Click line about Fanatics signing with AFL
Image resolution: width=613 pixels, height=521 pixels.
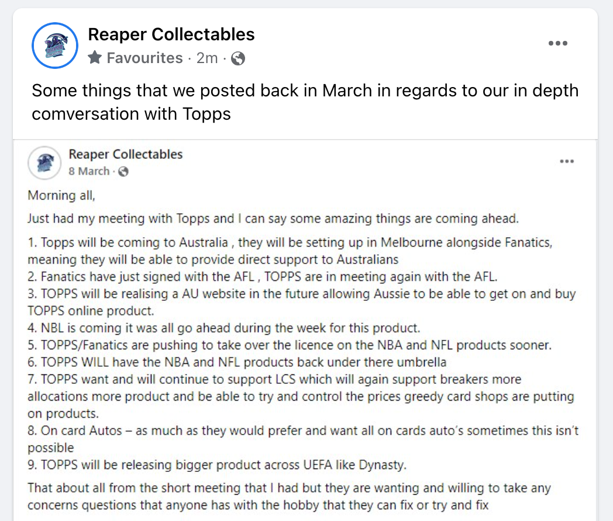(263, 277)
